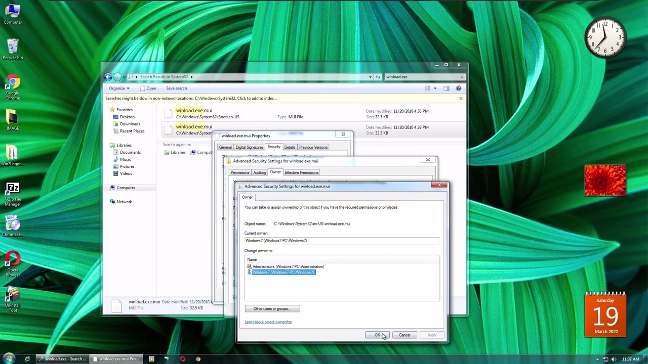Open Previous Versions tab in Properties window
The height and width of the screenshot is (364, 648).
[x=313, y=147]
